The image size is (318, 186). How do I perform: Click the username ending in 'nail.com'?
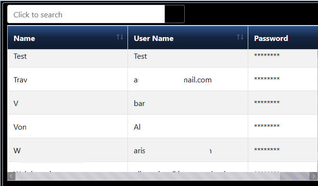(x=188, y=79)
